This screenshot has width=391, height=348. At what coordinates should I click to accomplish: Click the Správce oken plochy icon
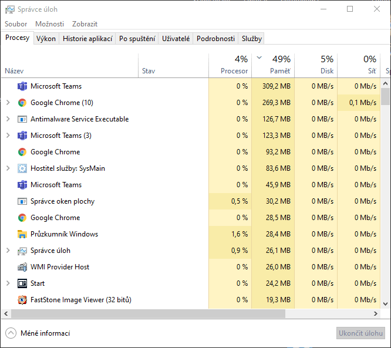[x=22, y=201]
